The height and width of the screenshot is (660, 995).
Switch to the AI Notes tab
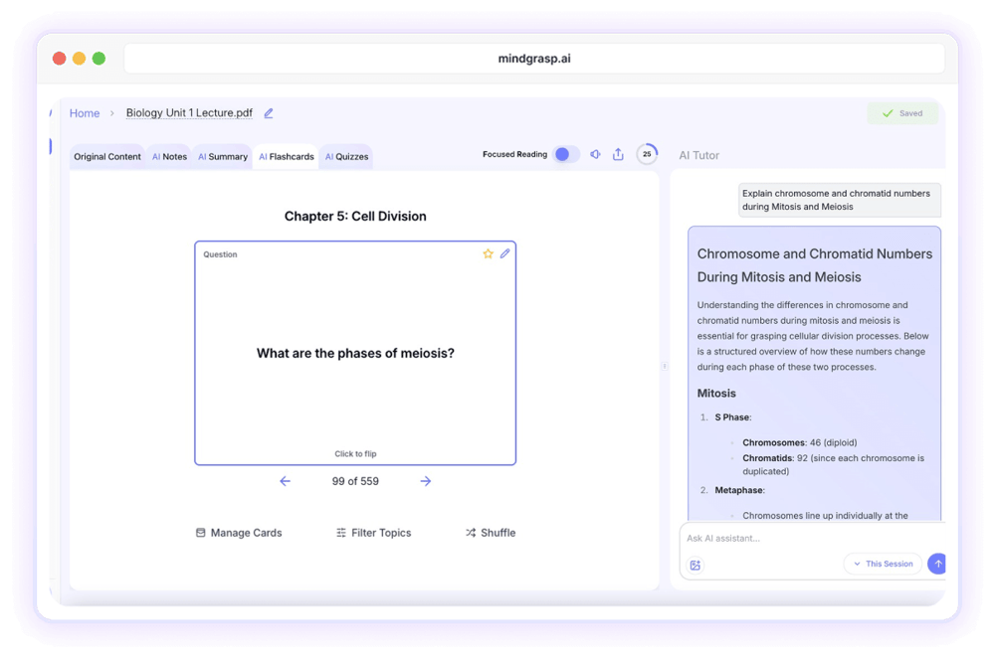click(x=168, y=156)
